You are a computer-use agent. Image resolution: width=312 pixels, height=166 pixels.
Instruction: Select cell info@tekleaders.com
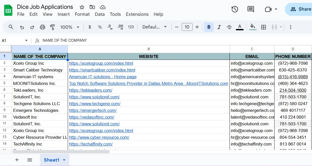point(252,90)
